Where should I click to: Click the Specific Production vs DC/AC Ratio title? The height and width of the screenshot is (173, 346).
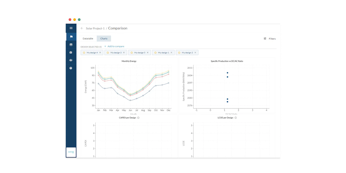[x=227, y=61]
